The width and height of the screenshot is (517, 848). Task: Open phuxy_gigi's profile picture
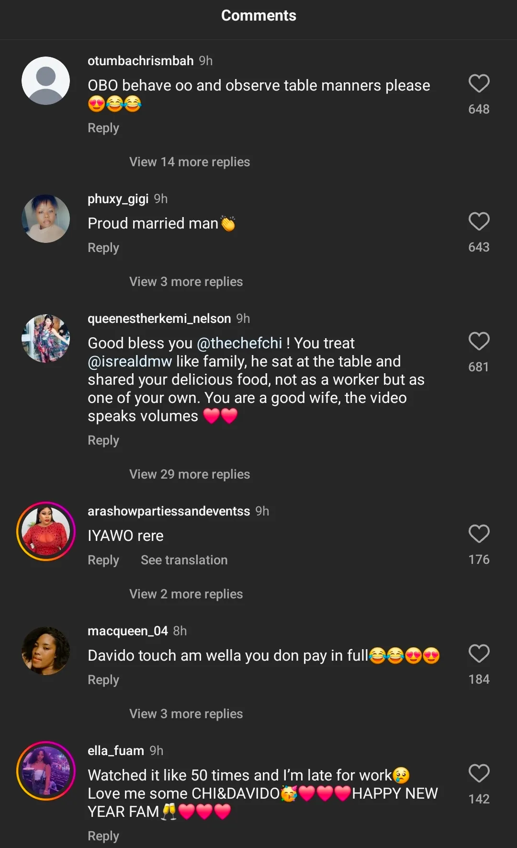(x=46, y=219)
